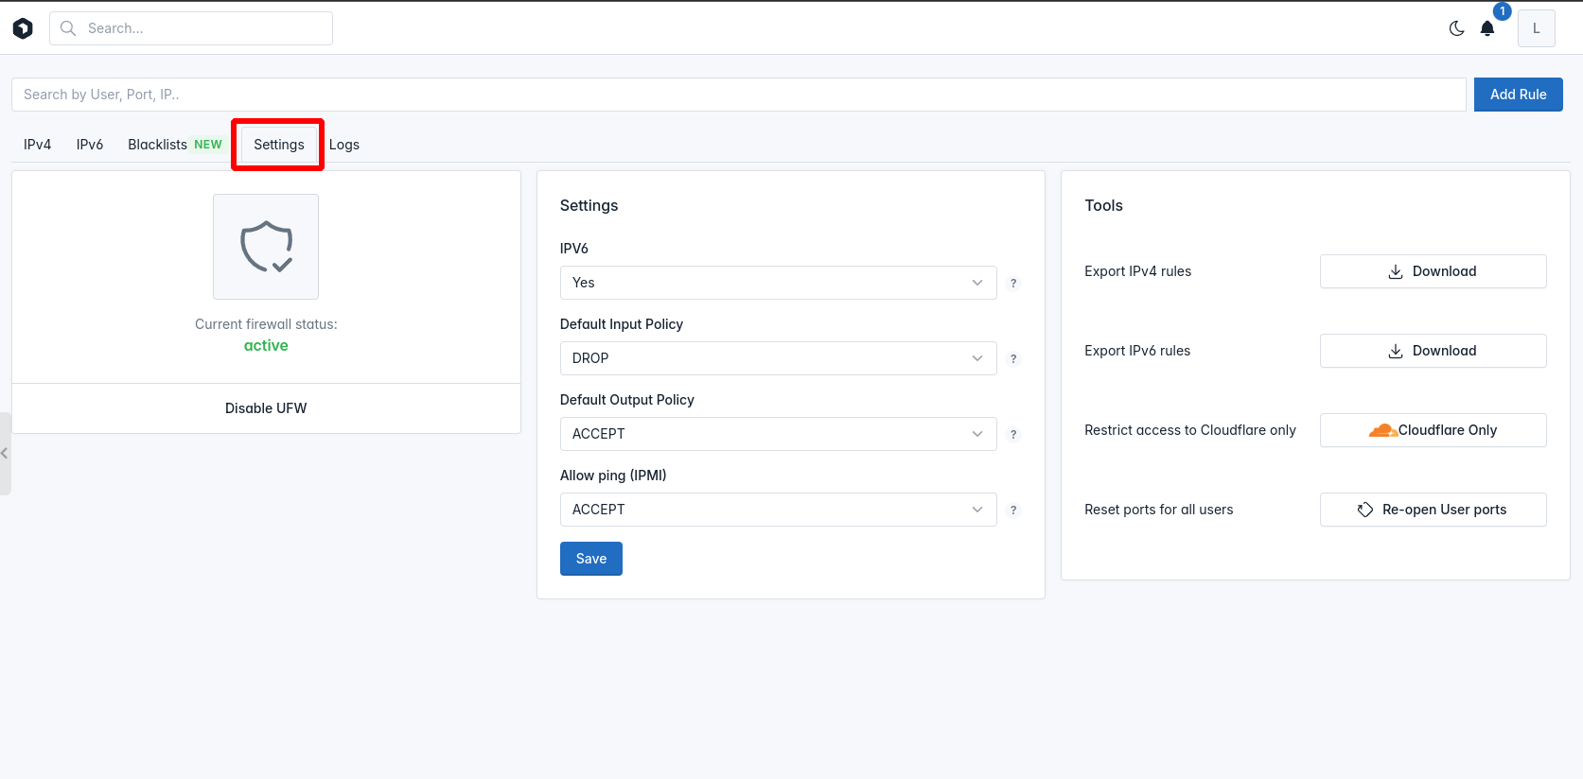Viewport: 1583px width, 779px height.
Task: Click Disable UFW button
Action: coord(266,408)
